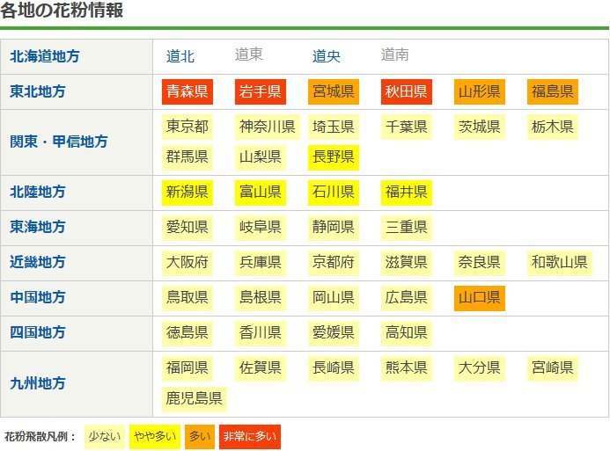Click the orange 山口県 cell

(x=480, y=297)
